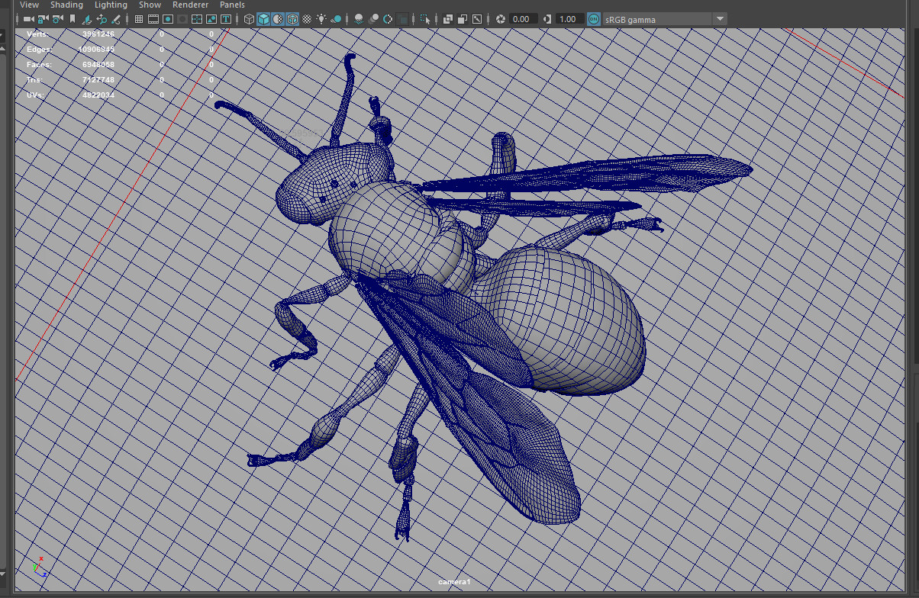Image resolution: width=919 pixels, height=598 pixels.
Task: Open the Lighting panel menu
Action: coord(111,5)
